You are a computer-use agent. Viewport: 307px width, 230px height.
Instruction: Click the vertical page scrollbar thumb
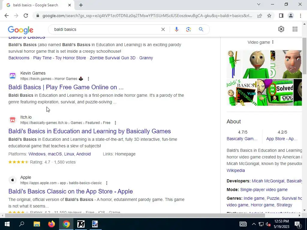point(304,56)
